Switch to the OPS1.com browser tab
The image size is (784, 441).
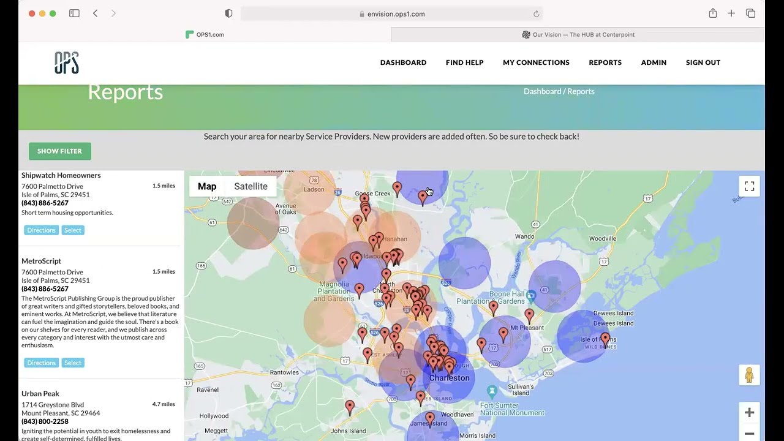pos(205,35)
